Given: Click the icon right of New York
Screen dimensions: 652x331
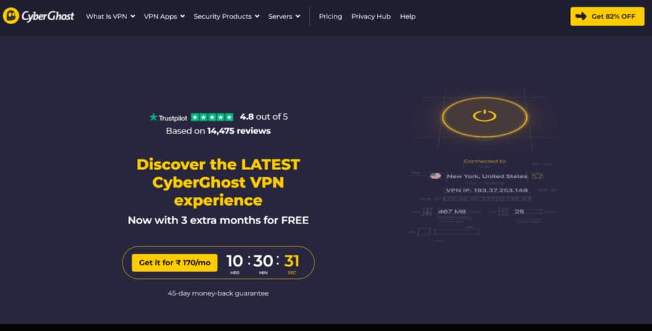Looking at the screenshot, I should click(x=538, y=176).
